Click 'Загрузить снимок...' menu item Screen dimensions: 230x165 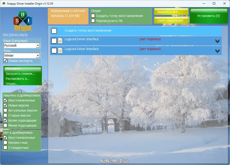pos(20,74)
